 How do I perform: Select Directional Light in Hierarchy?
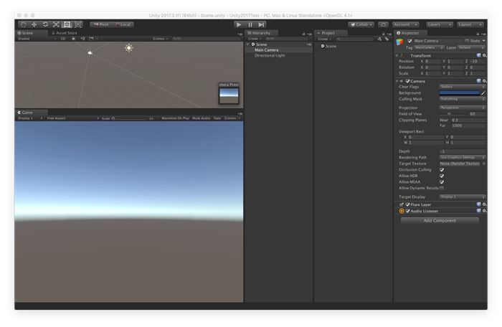click(271, 55)
